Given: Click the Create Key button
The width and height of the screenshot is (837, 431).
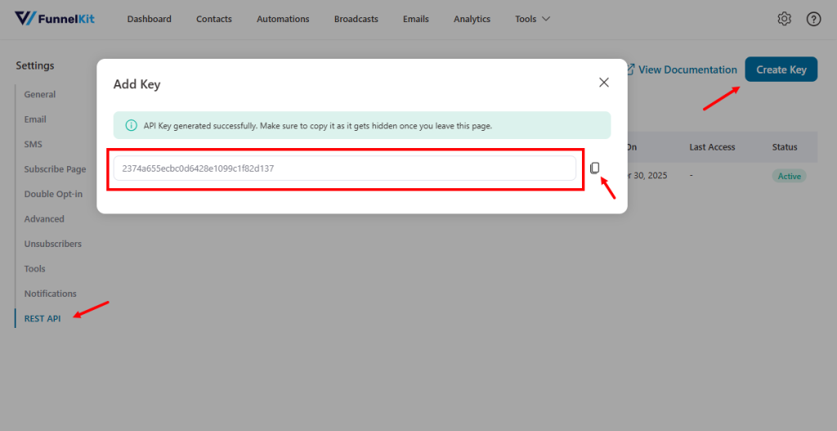Looking at the screenshot, I should (x=781, y=70).
